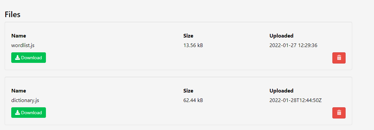Click the 2022-01-27 12:29:36 upload timestamp

[x=293, y=45]
